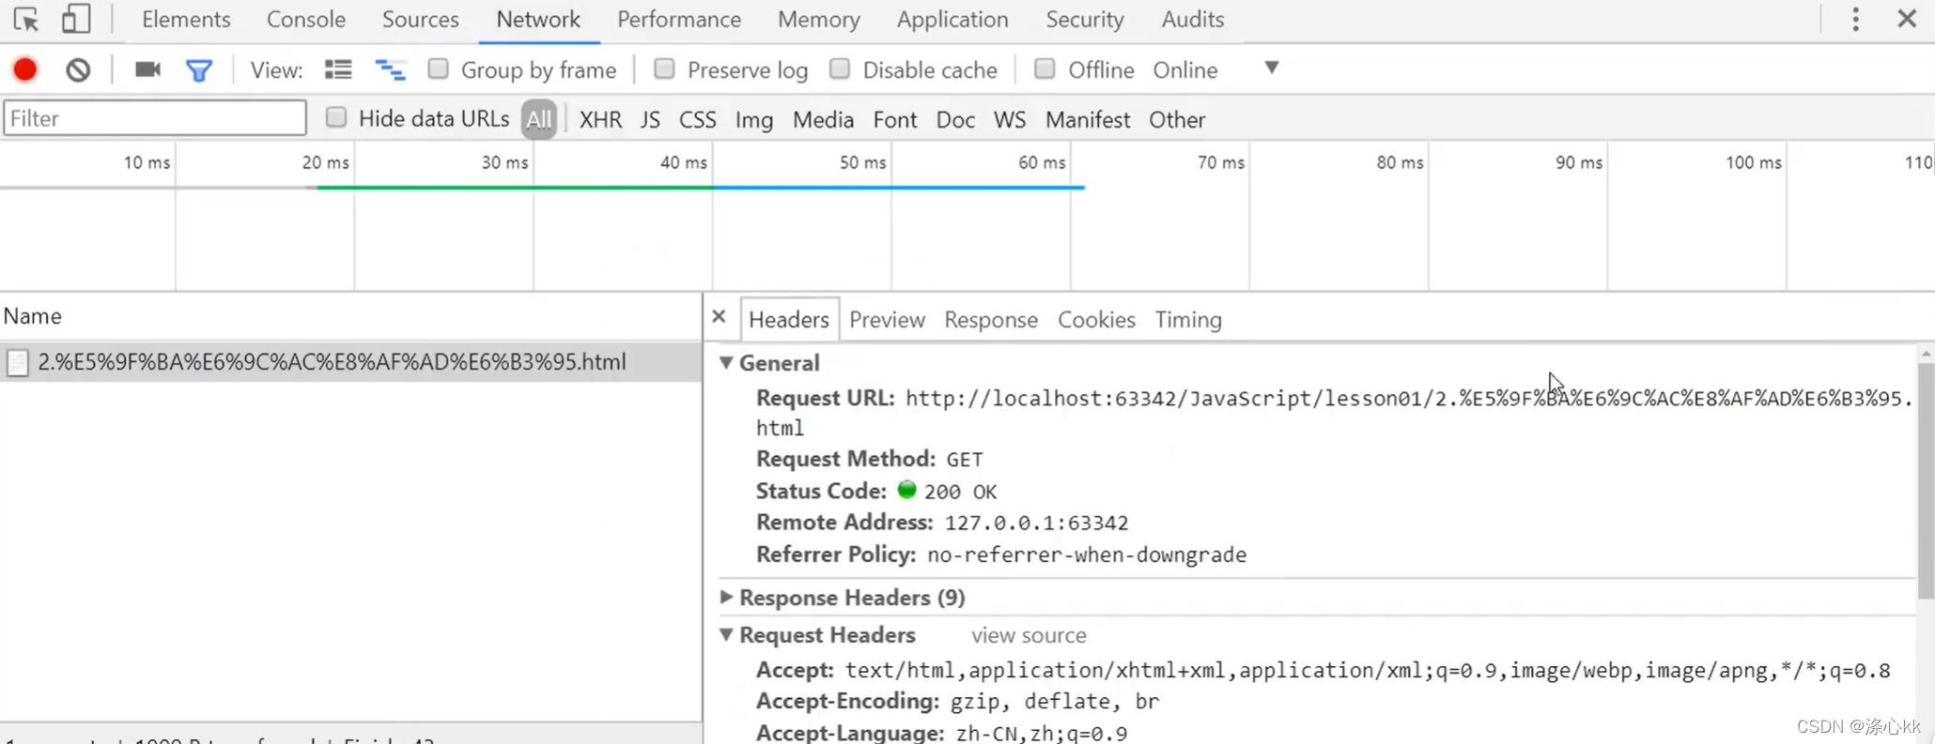Activate the inspect element cursor icon
Screen dimensions: 1935x744
click(x=26, y=19)
